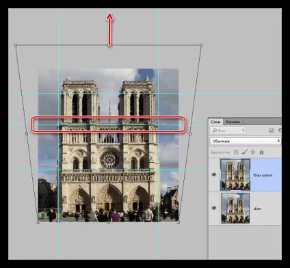Select the Фон копия layer thumbnail

[x=235, y=175]
